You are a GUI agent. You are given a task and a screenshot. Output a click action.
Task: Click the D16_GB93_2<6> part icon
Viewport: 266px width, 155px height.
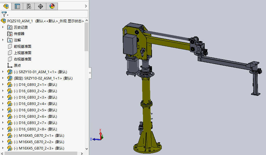[10, 116]
